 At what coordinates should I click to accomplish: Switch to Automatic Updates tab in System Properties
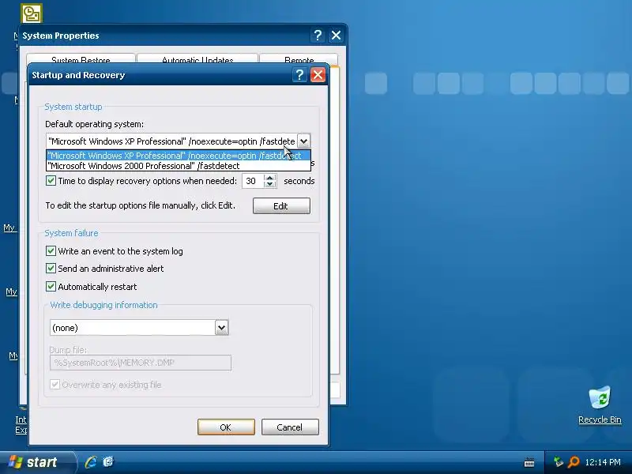197,59
